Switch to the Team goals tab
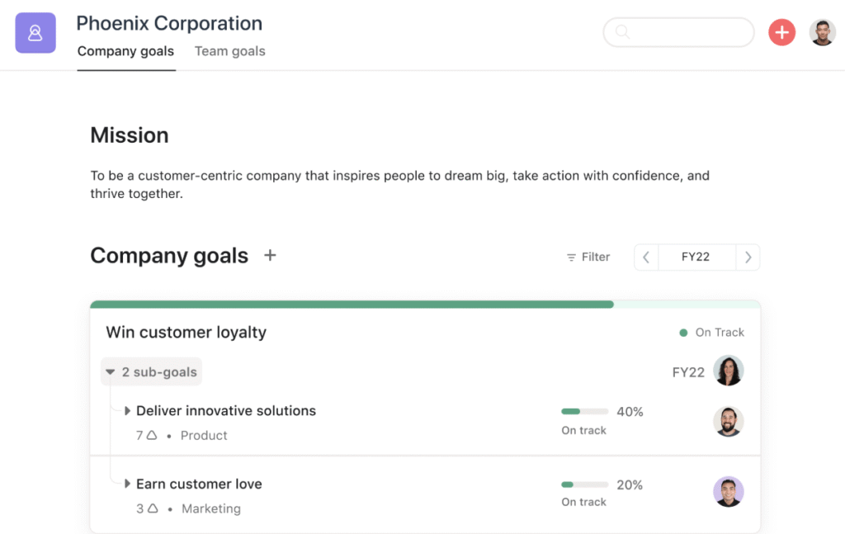 (x=229, y=50)
